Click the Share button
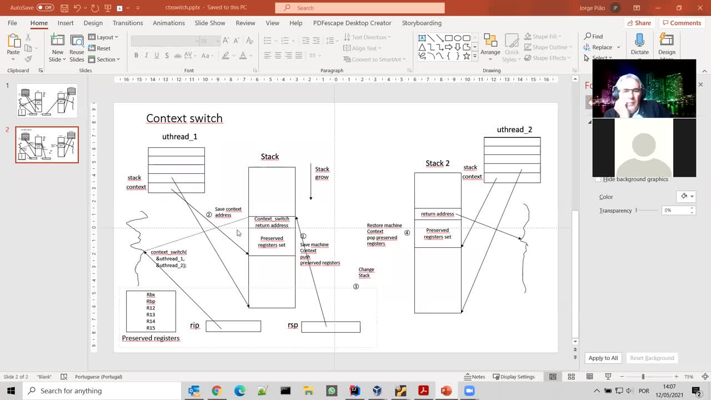The image size is (711, 400). 639,23
